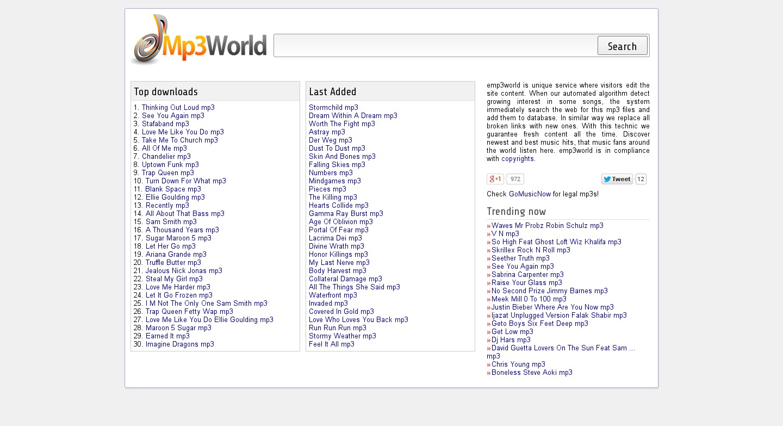Open Waves Mr Probz Robin Schulz mp3
The image size is (783, 426).
(547, 226)
